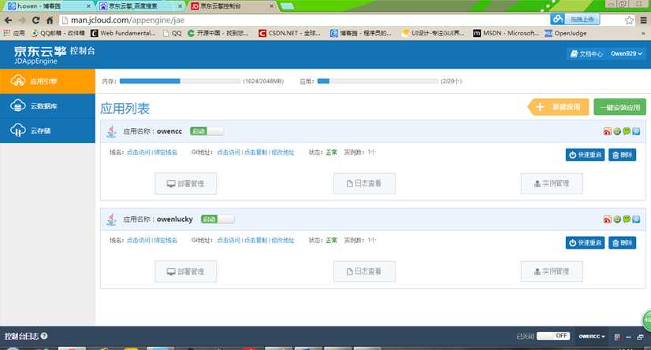
Task: Click the clear log icon in console bar
Action: point(617,337)
